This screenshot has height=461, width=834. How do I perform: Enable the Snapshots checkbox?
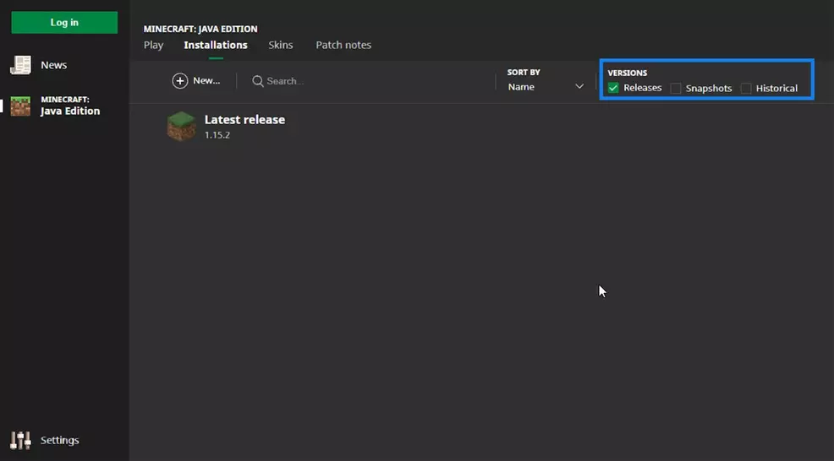(x=676, y=88)
